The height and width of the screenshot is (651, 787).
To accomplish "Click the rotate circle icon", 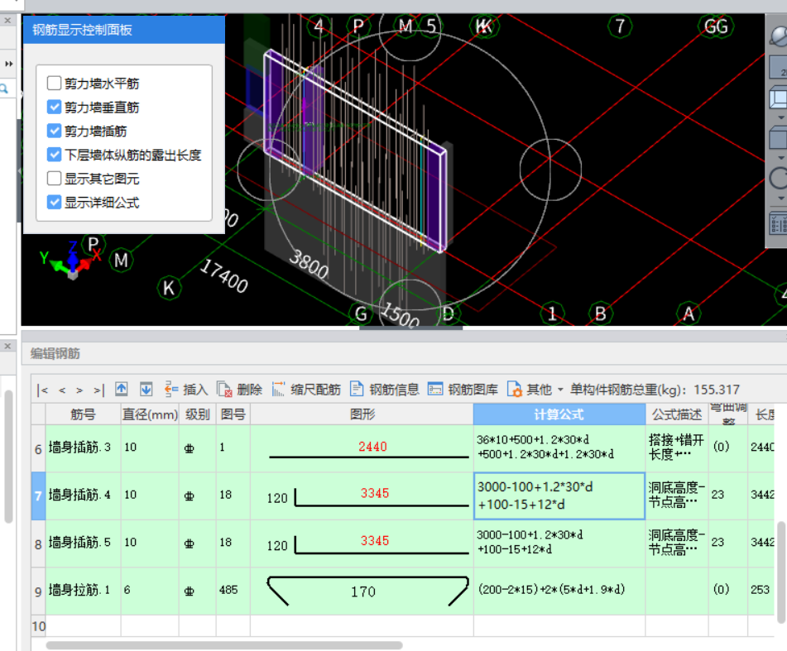I will 779,178.
